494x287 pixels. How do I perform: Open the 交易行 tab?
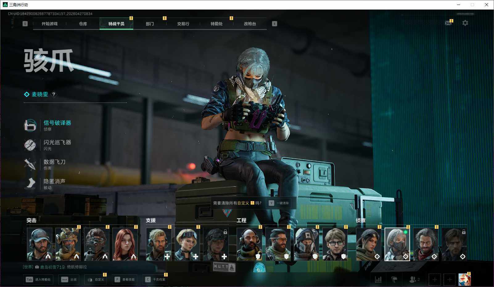coord(183,24)
